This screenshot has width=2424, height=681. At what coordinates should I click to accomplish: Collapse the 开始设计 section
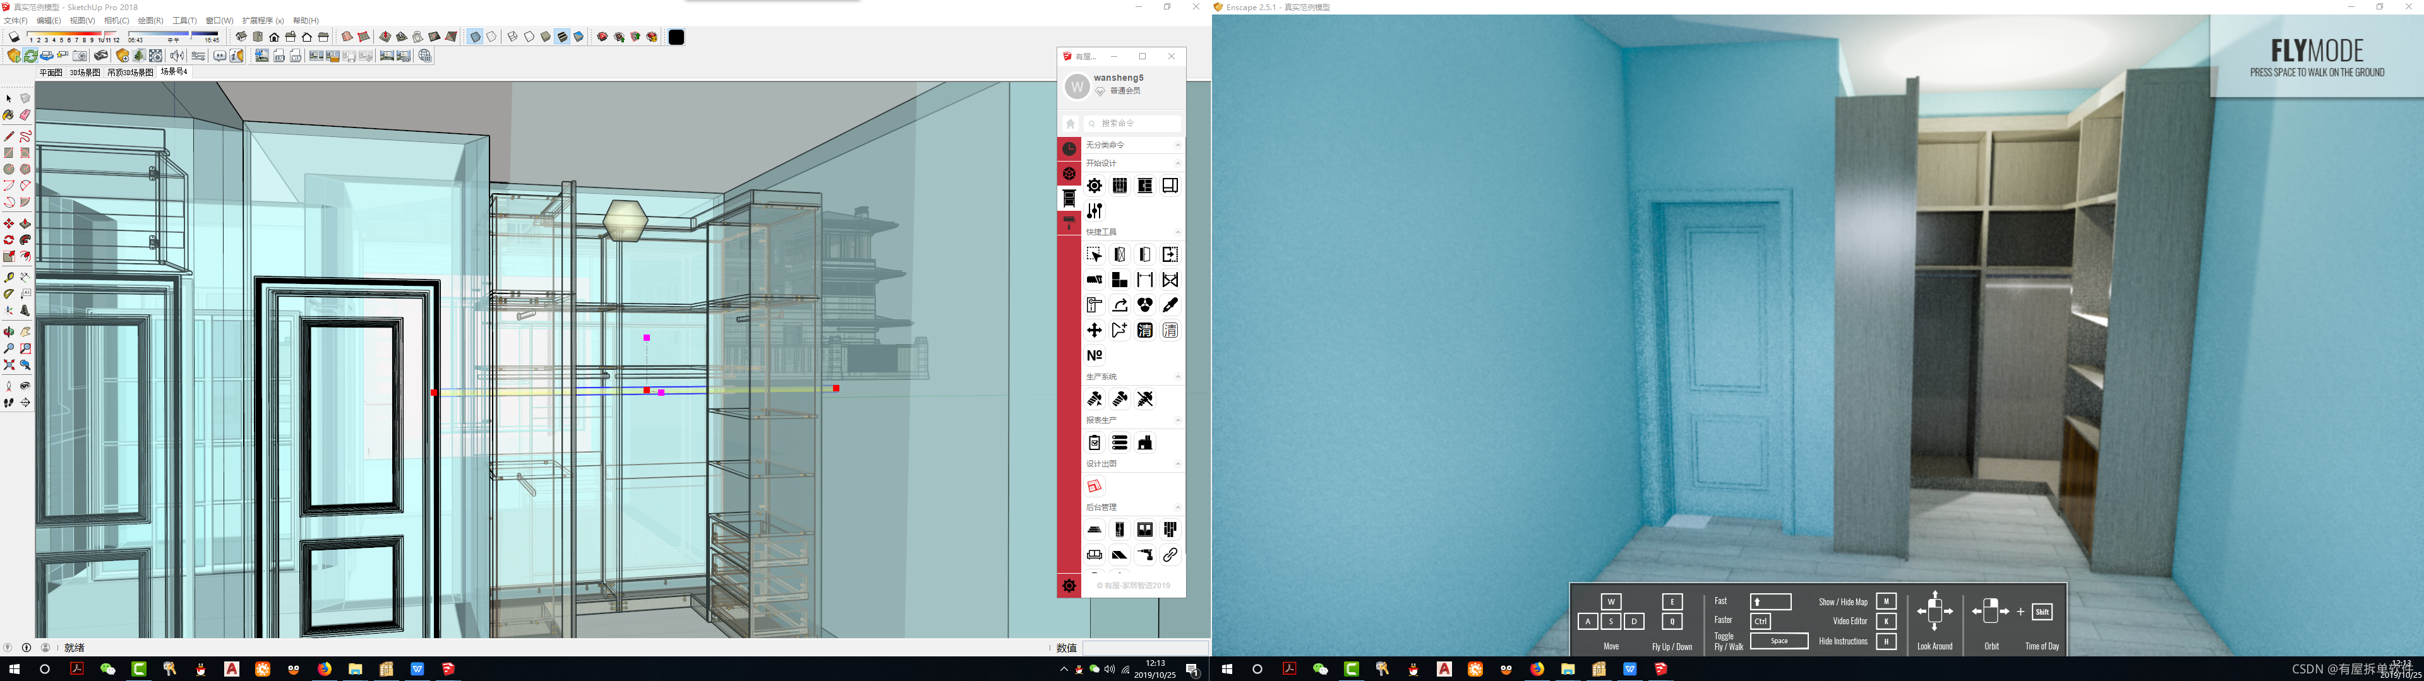pyautogui.click(x=1177, y=163)
